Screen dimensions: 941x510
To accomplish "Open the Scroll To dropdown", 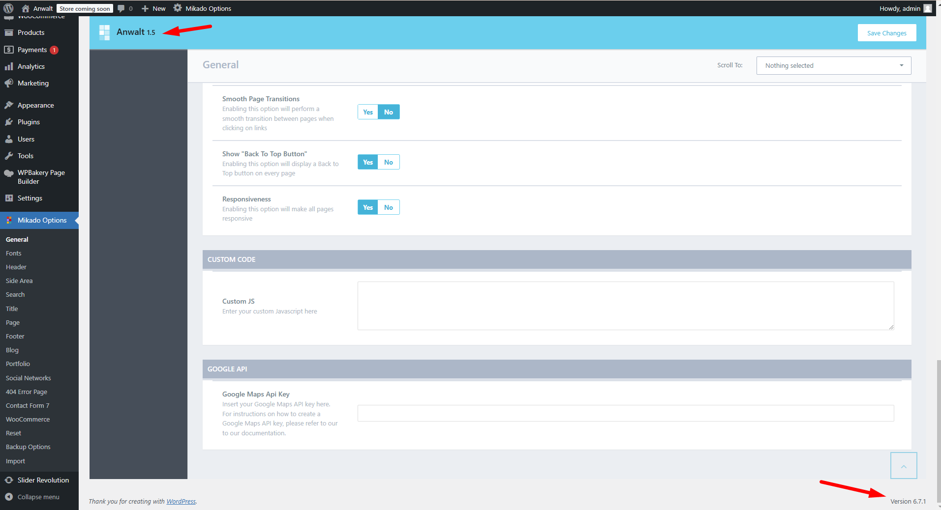I will [x=834, y=65].
